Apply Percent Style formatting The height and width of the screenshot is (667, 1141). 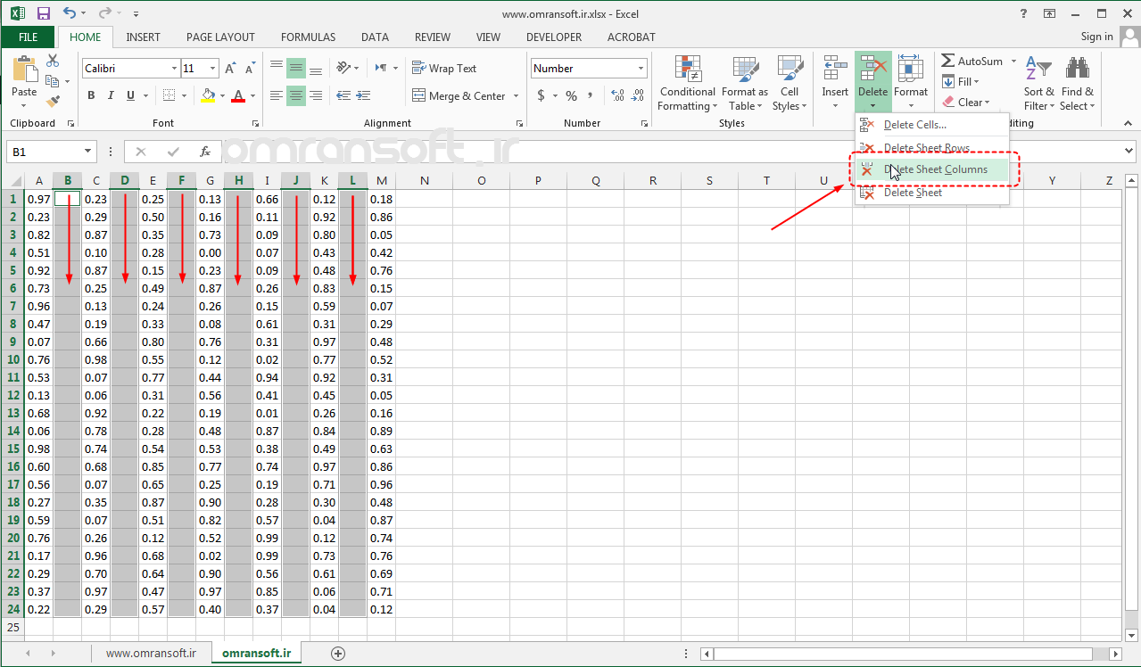(571, 95)
